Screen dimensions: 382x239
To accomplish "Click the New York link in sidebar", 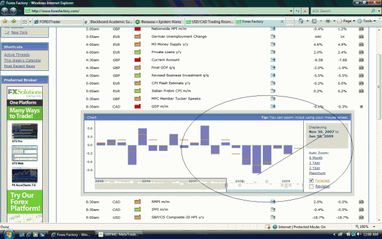I will click(x=19, y=32).
